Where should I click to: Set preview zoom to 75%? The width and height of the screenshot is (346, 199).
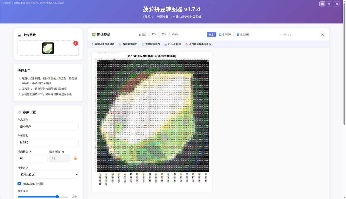pyautogui.click(x=164, y=34)
